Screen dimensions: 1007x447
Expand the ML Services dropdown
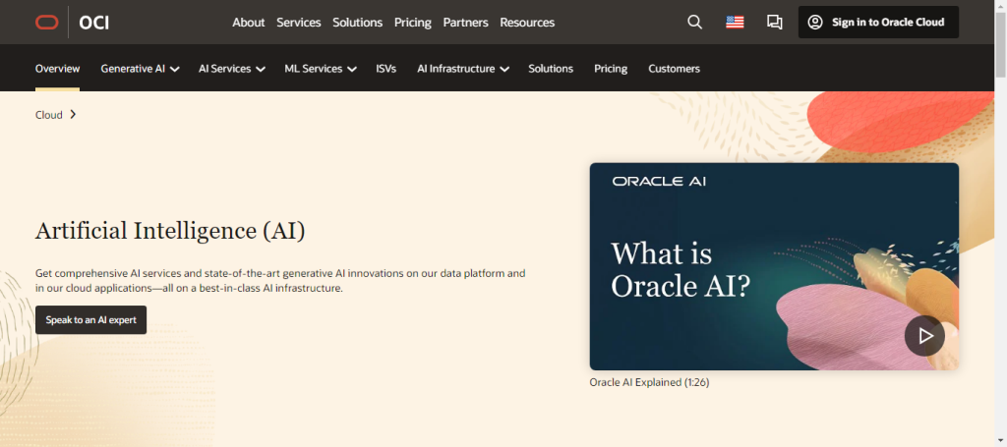[321, 69]
